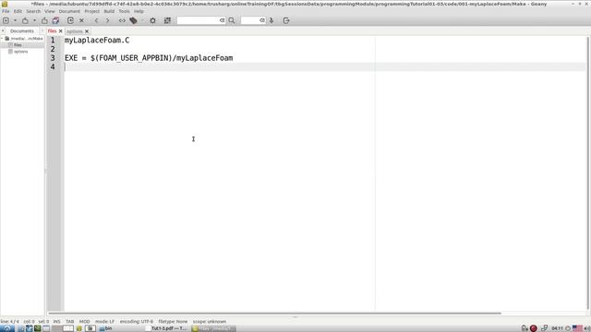Click the vertical scrollbar of the editor
Screen dimensions: 591x332
[588, 173]
